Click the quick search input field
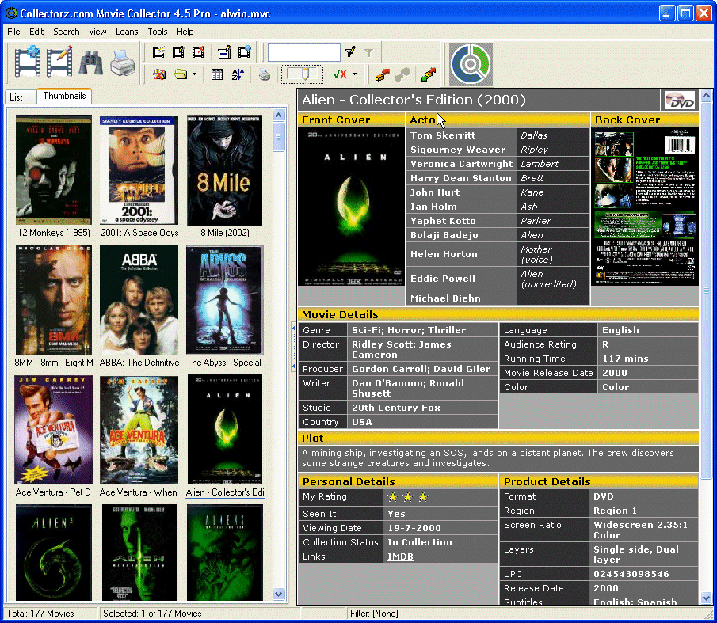This screenshot has height=623, width=717. pyautogui.click(x=304, y=52)
